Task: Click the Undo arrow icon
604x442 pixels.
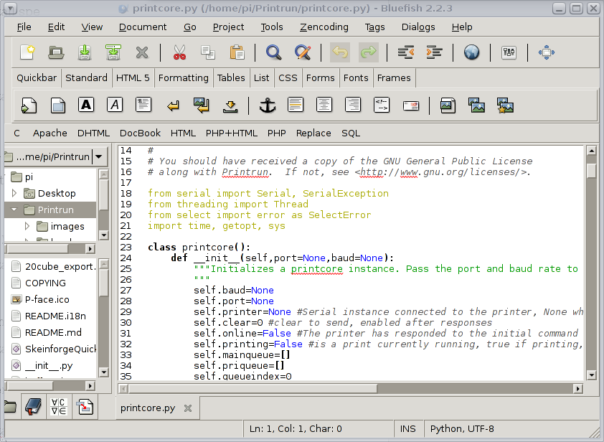Action: pyautogui.click(x=340, y=52)
